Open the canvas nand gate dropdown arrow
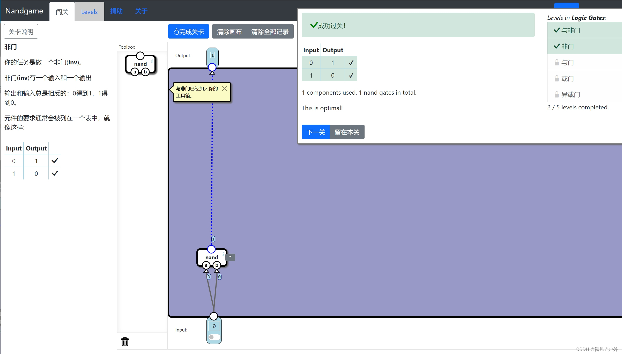Image resolution: width=622 pixels, height=354 pixels. 230,257
